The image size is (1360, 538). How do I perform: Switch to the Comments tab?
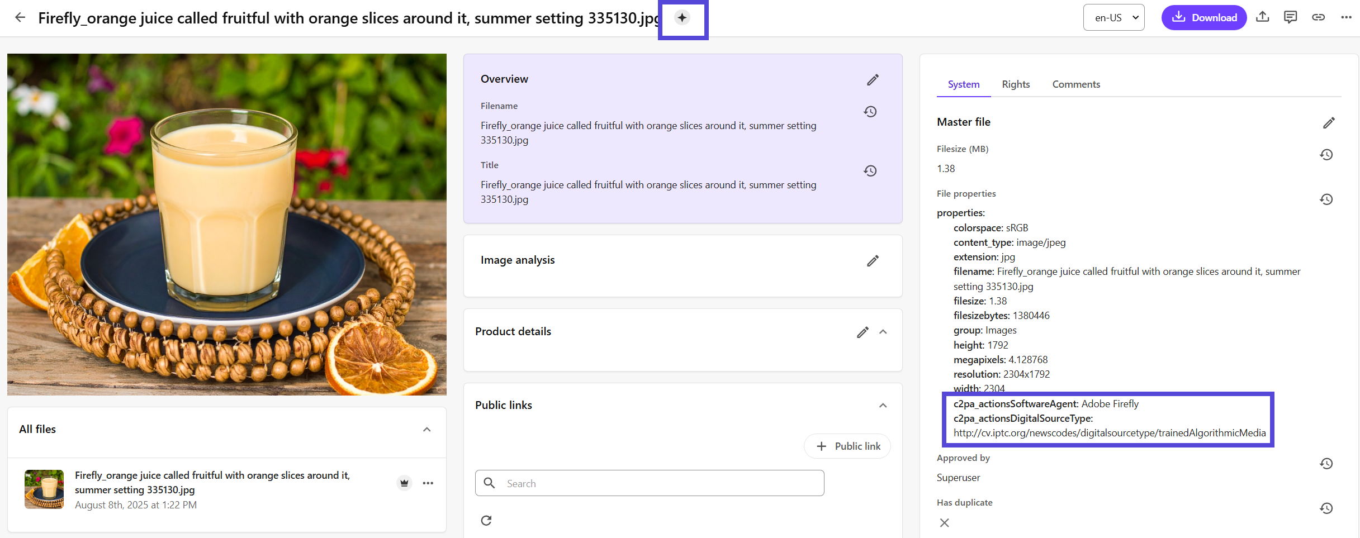click(x=1075, y=84)
